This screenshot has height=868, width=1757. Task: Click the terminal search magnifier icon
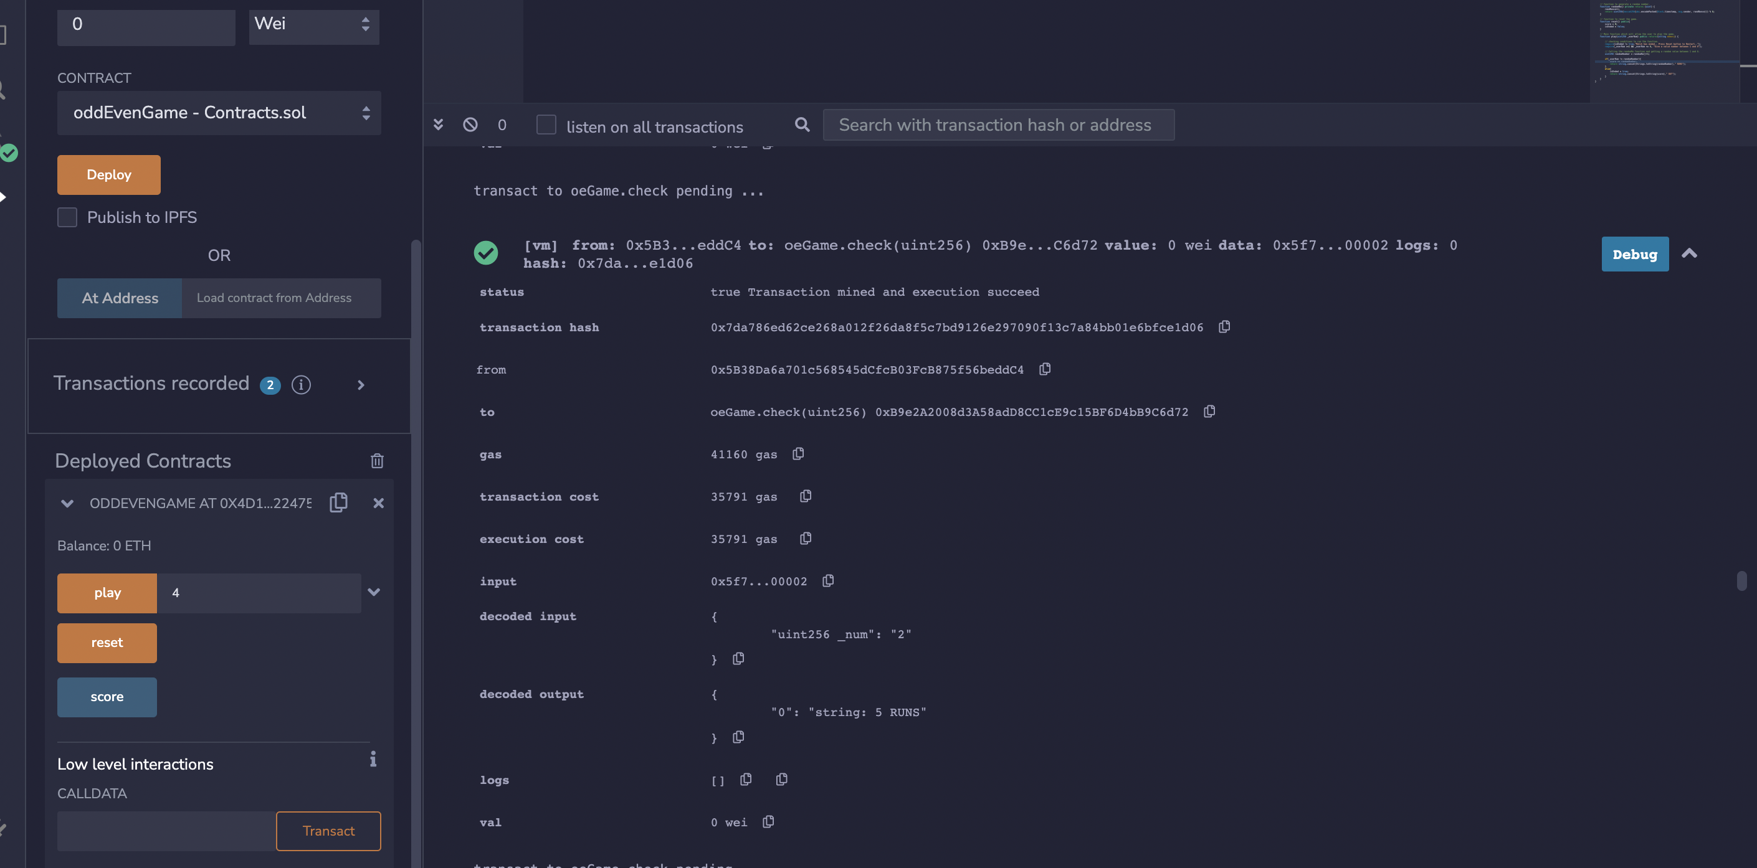tap(802, 125)
